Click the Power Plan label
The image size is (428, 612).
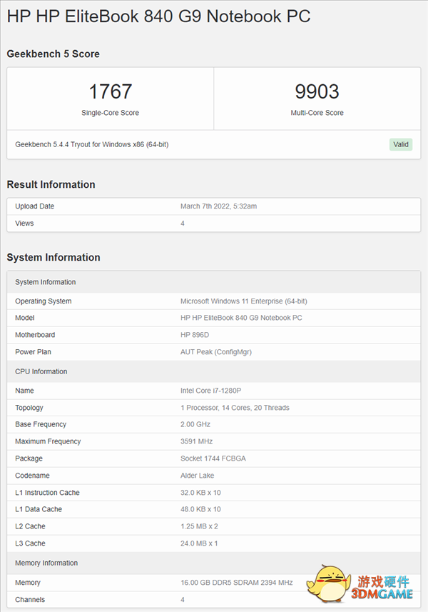(x=33, y=351)
